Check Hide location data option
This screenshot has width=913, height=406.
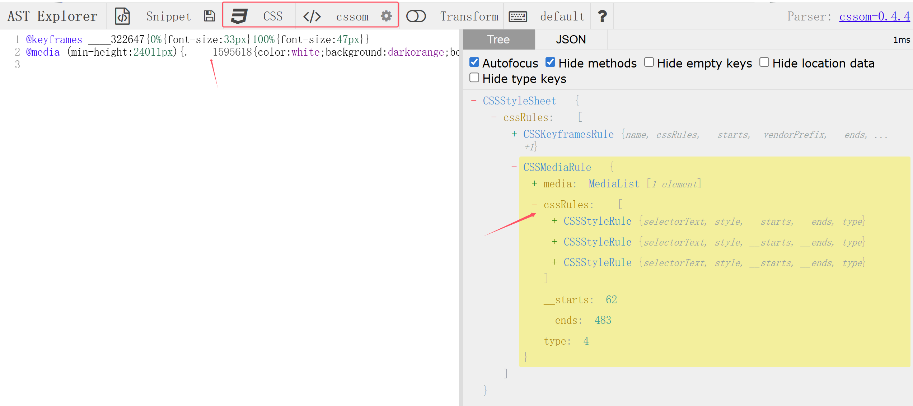pos(764,62)
